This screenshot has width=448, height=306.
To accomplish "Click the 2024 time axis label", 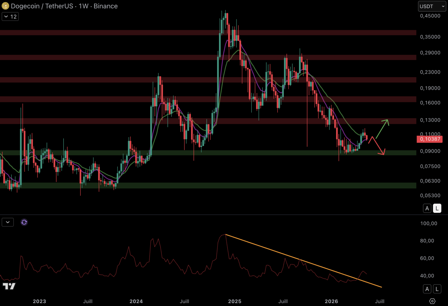I will pyautogui.click(x=136, y=301).
